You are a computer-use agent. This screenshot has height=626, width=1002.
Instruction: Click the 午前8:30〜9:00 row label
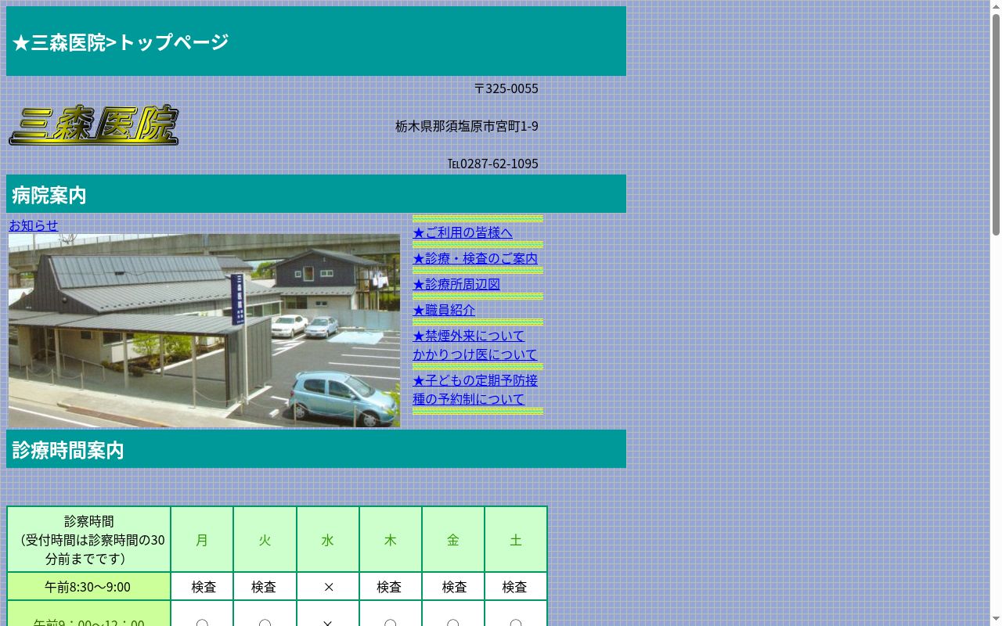click(x=89, y=586)
